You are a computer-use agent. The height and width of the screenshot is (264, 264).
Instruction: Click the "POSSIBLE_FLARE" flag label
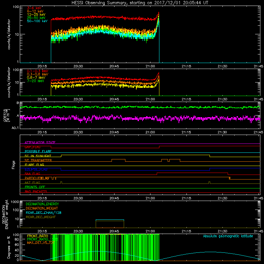coord(38,151)
